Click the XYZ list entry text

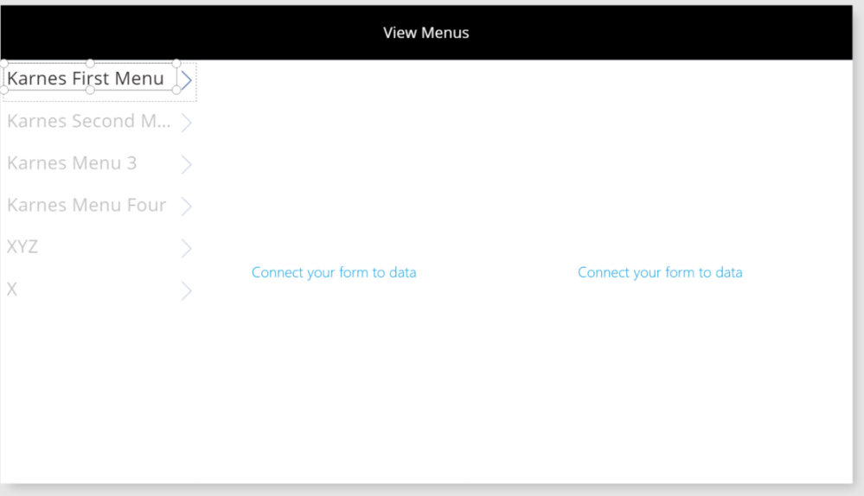point(22,247)
